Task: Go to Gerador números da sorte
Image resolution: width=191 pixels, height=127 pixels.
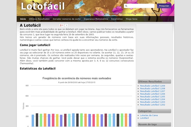Action: tap(67, 19)
